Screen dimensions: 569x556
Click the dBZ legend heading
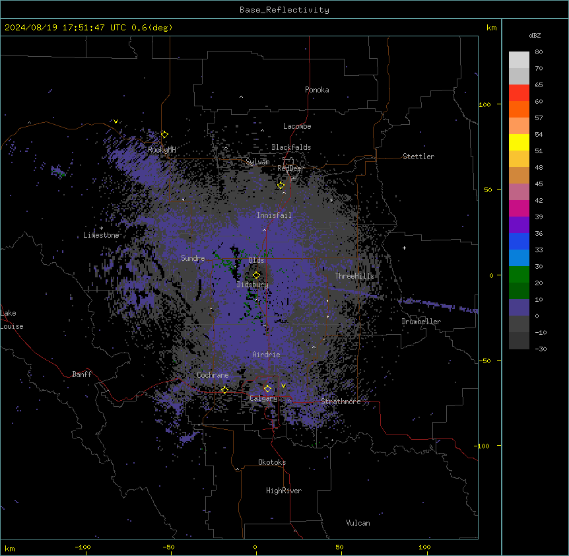pyautogui.click(x=535, y=36)
